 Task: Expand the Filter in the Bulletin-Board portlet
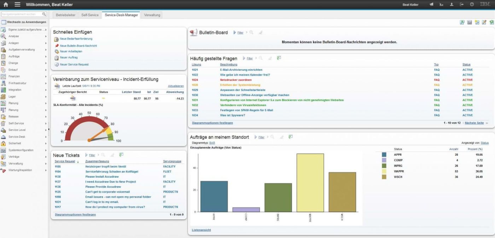point(240,32)
